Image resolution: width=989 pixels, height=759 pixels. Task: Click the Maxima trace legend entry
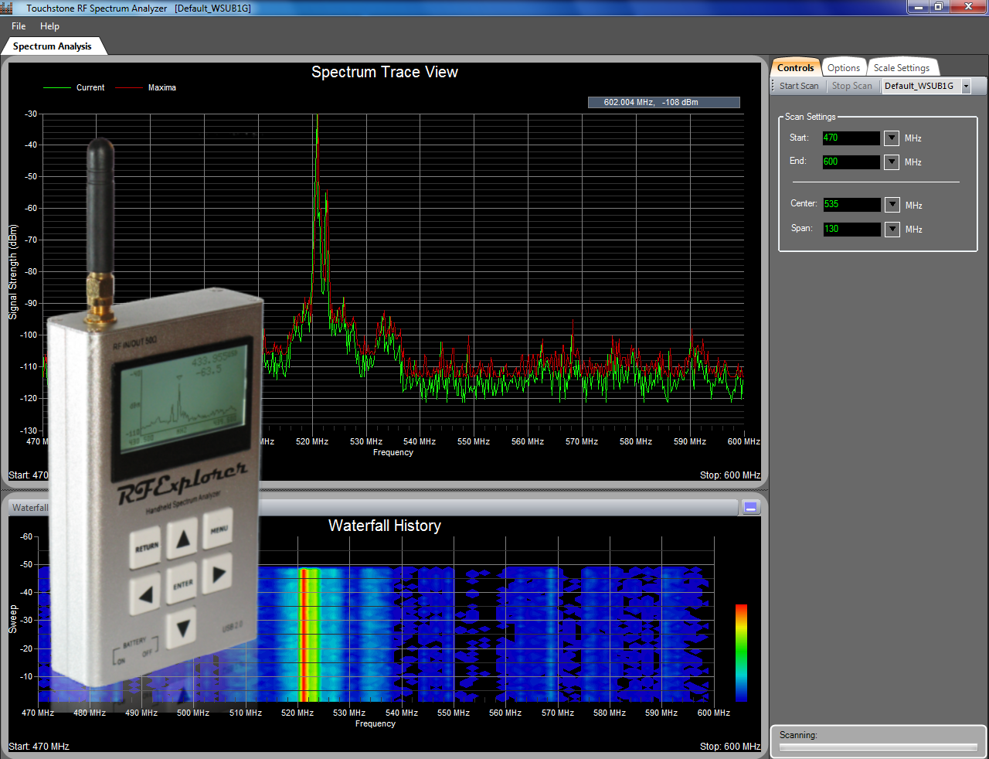point(146,88)
